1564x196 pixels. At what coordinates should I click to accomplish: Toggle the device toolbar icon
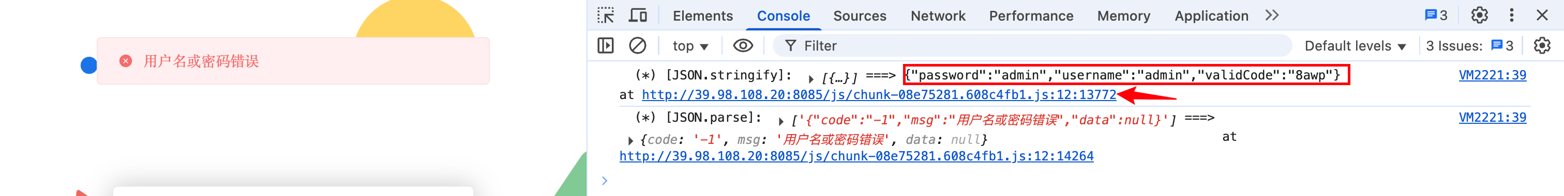click(637, 15)
